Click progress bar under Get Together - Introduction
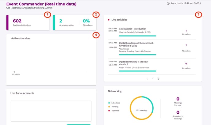This screenshot has height=125, width=211. pyautogui.click(x=137, y=36)
